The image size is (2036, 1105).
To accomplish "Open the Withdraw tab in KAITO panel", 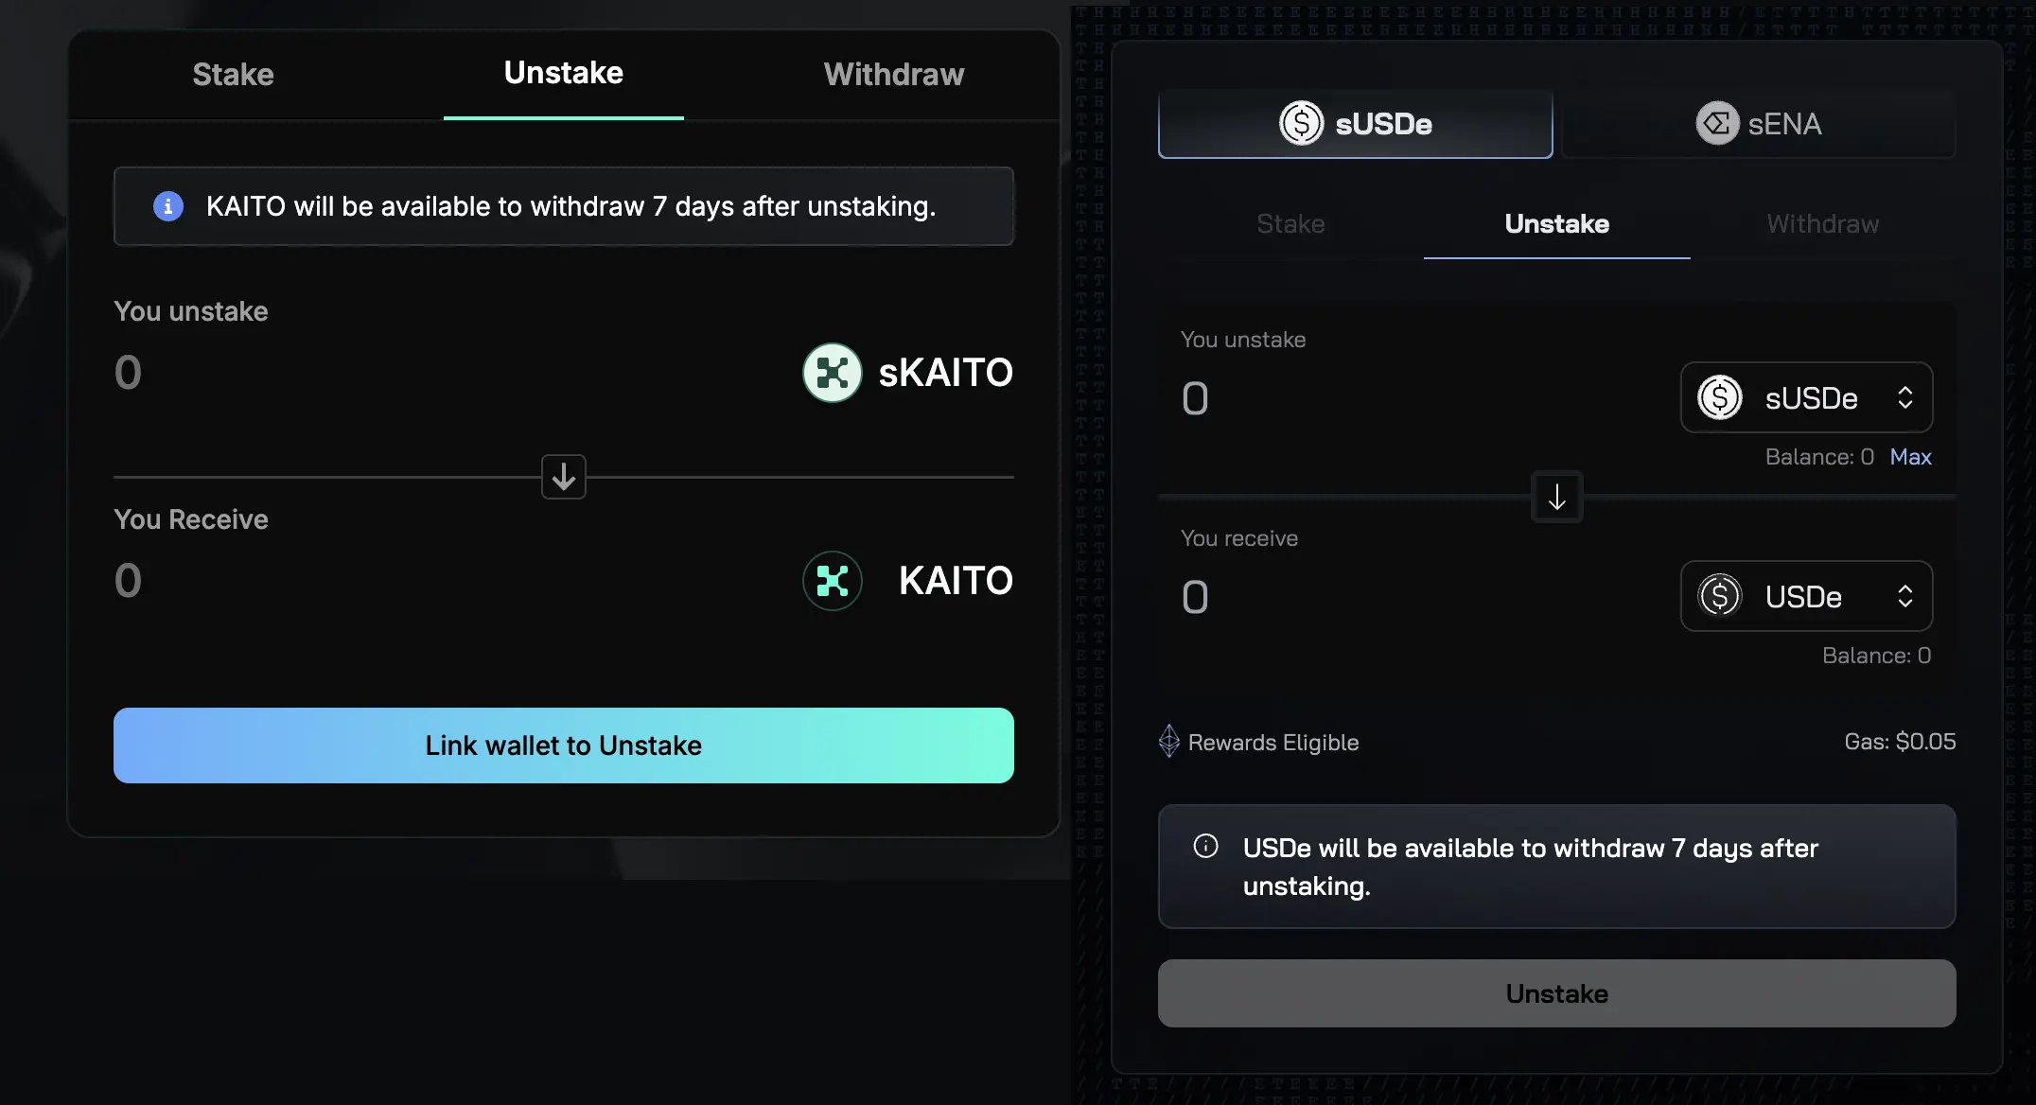I will coord(893,75).
